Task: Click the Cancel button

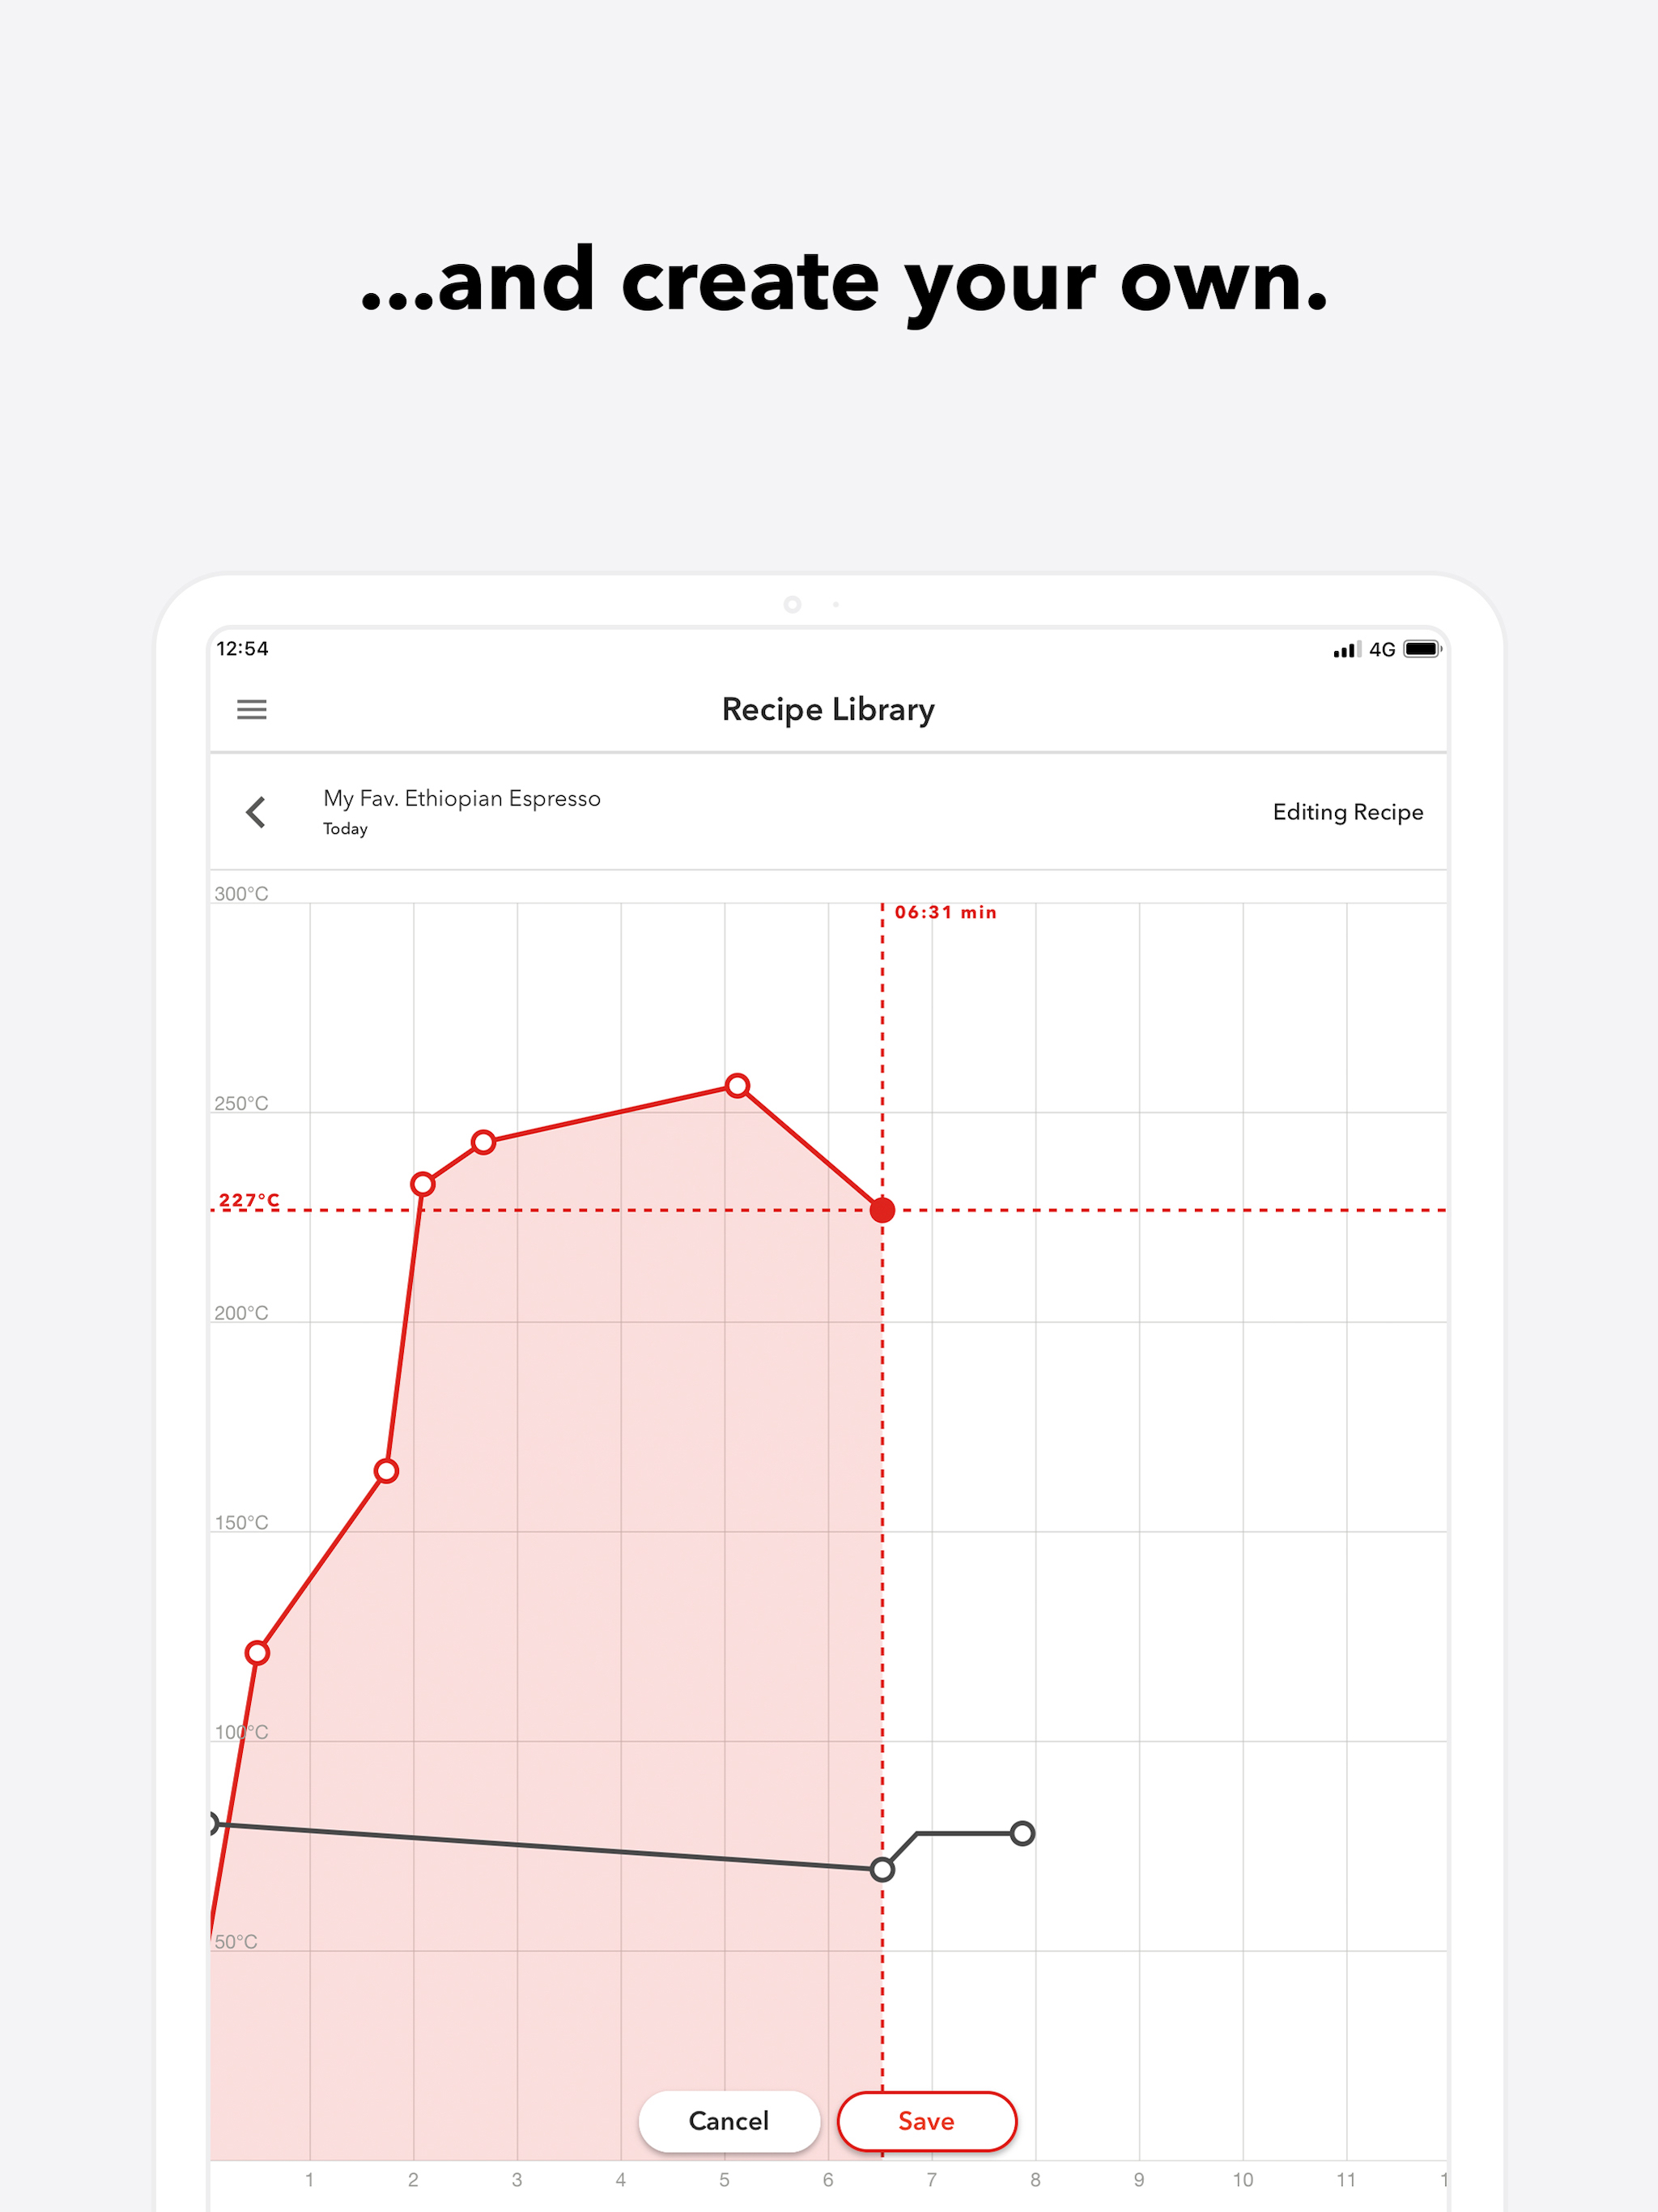Action: 729,2121
